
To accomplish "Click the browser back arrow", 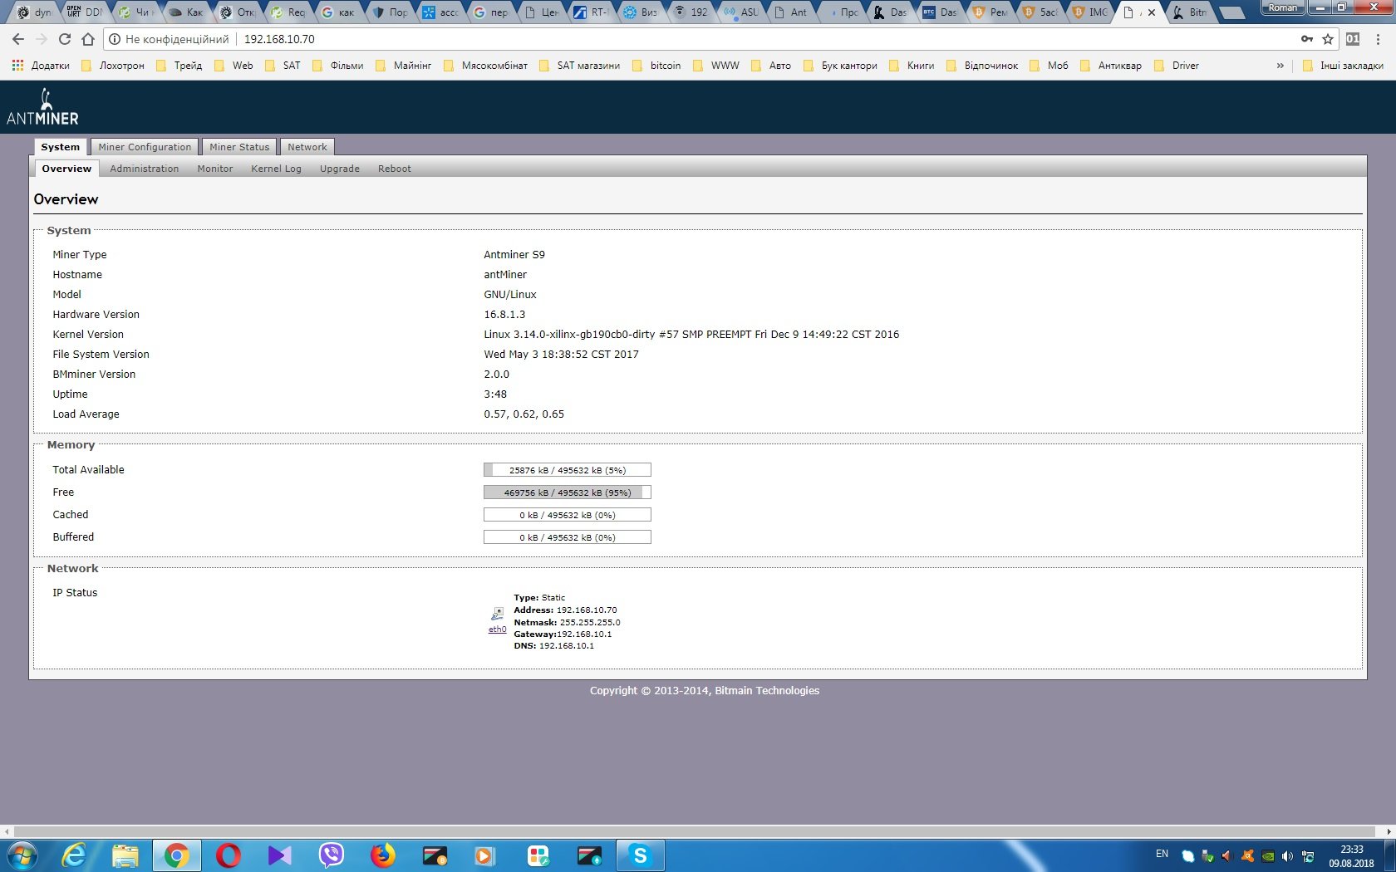I will coord(18,39).
